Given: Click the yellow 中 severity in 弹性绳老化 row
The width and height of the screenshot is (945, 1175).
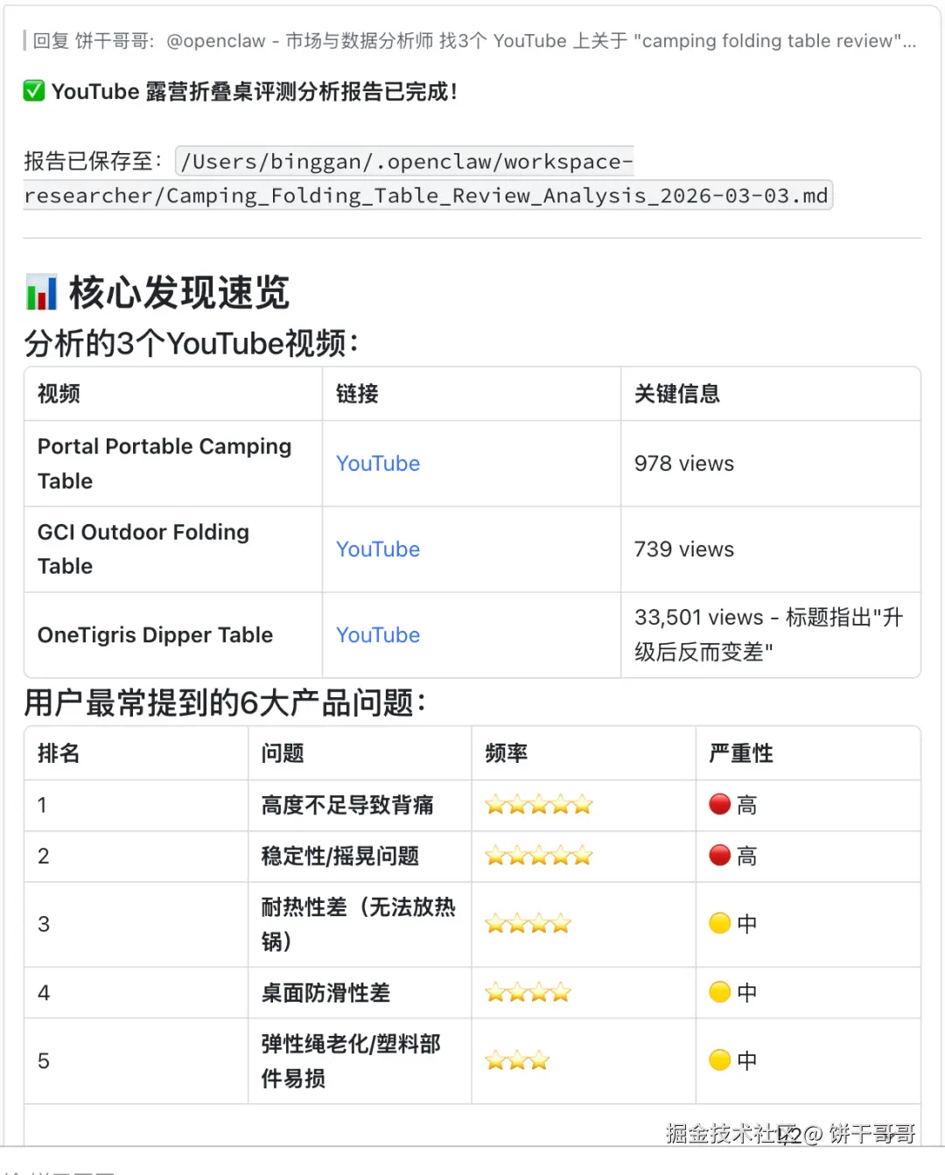Looking at the screenshot, I should [x=733, y=1061].
